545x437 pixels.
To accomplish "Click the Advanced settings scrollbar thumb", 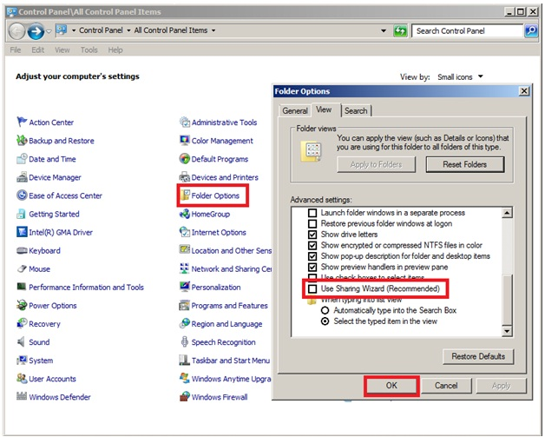I will tap(507, 299).
